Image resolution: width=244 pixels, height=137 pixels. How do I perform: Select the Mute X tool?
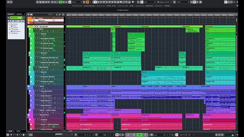(112, 2)
